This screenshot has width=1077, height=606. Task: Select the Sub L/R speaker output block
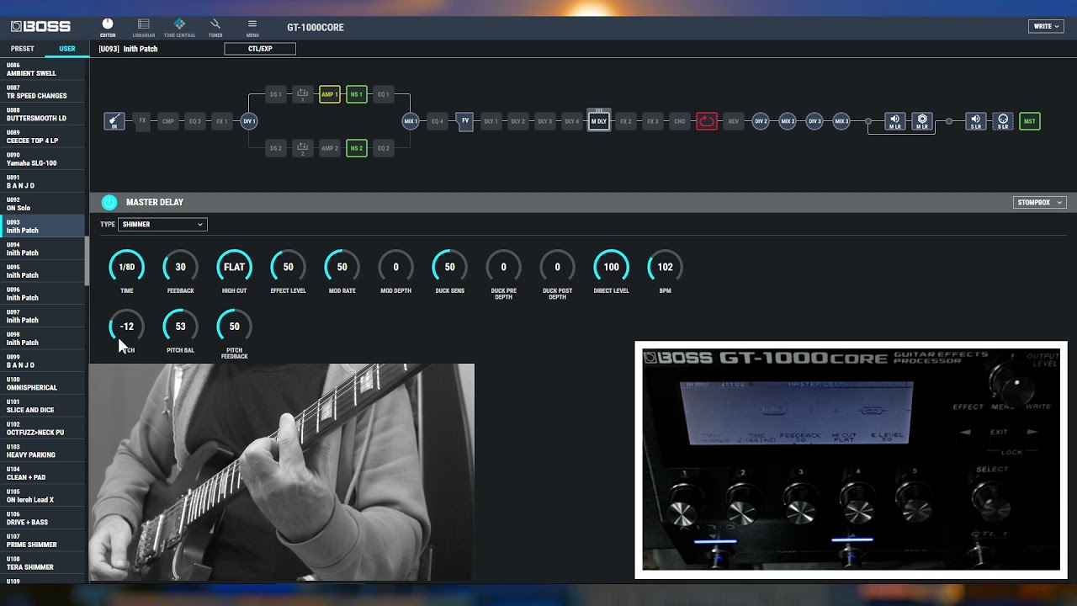(x=976, y=121)
